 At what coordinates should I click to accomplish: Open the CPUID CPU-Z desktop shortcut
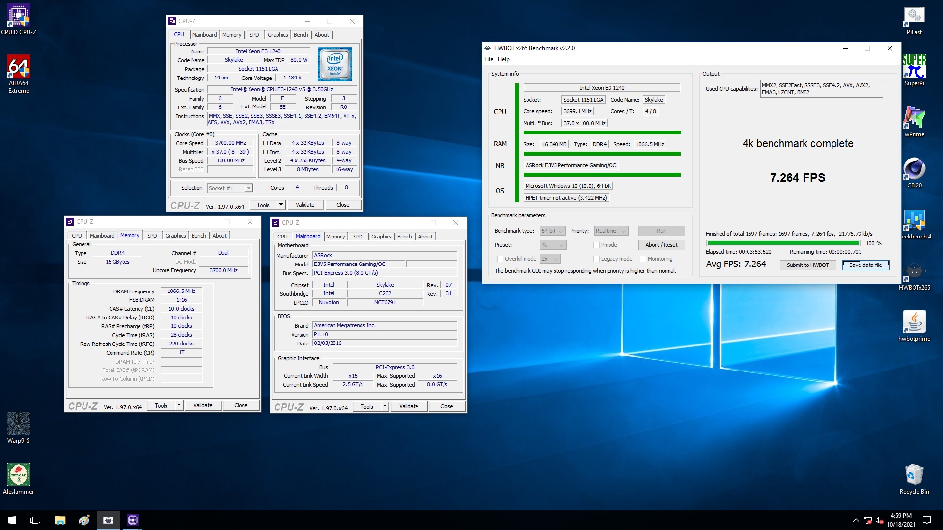19,20
